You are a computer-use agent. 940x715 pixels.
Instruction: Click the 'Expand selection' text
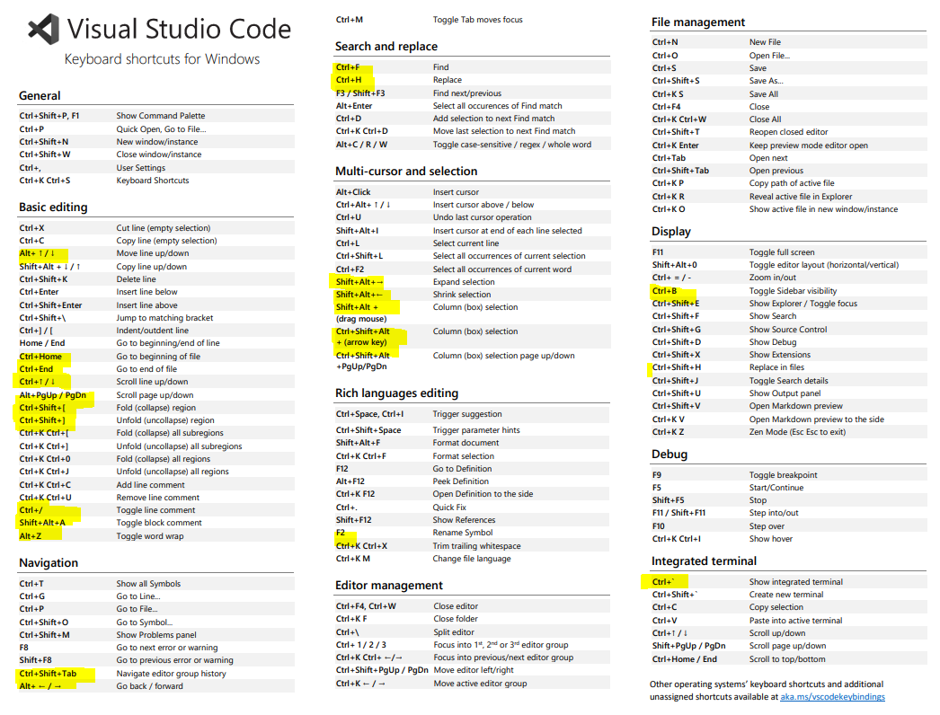(x=464, y=282)
